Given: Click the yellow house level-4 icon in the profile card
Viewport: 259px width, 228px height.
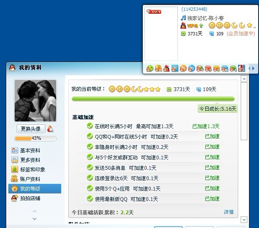Looking at the screenshot, I should (x=158, y=68).
